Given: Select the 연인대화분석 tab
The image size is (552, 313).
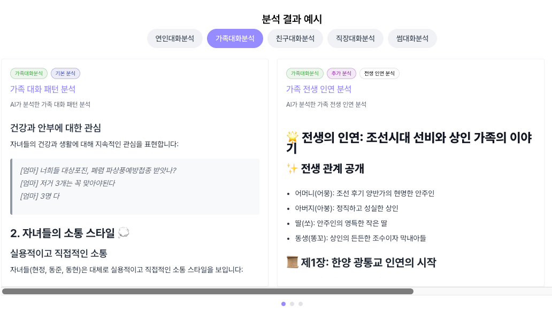Looking at the screenshot, I should coord(174,38).
